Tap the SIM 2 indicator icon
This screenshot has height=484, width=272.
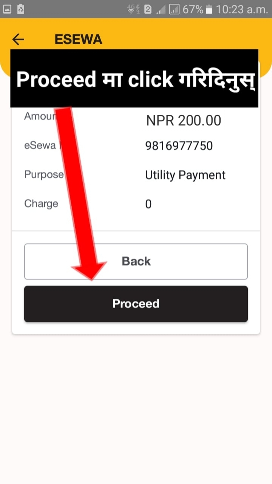(148, 9)
